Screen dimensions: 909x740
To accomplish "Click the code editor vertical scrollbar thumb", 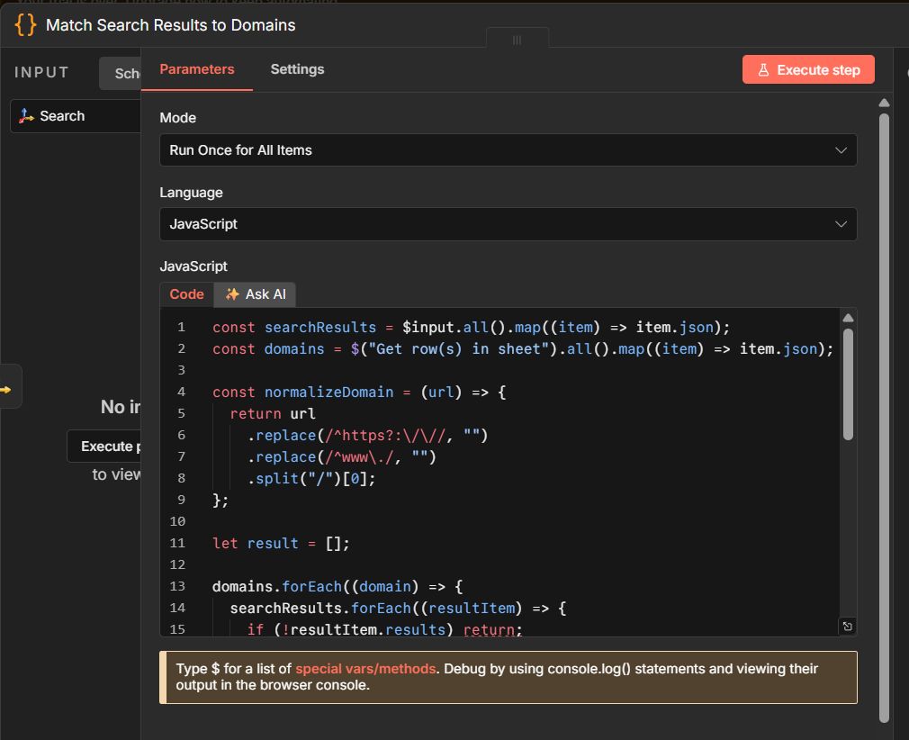I will (x=848, y=384).
